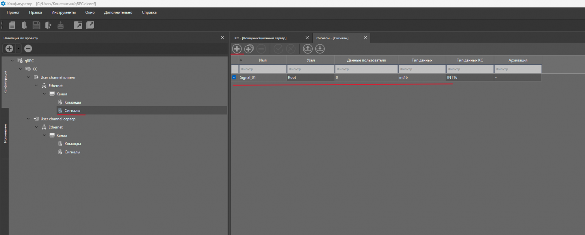Select the Исполнение vertical side tab
Viewport: 585px width, 235px height.
point(5,133)
